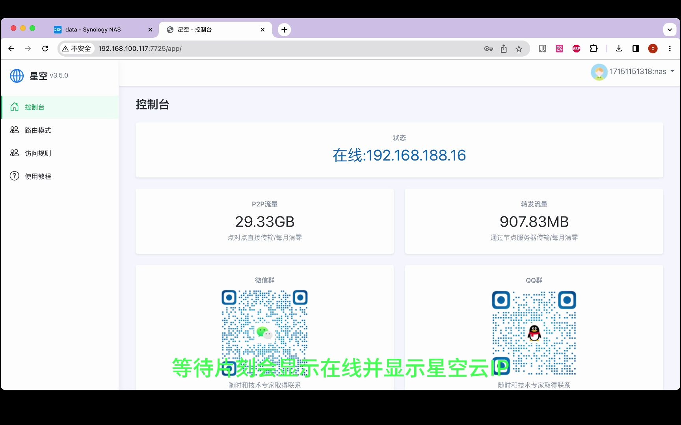681x425 pixels.
Task: Click the share page icon in address bar
Action: (x=504, y=48)
